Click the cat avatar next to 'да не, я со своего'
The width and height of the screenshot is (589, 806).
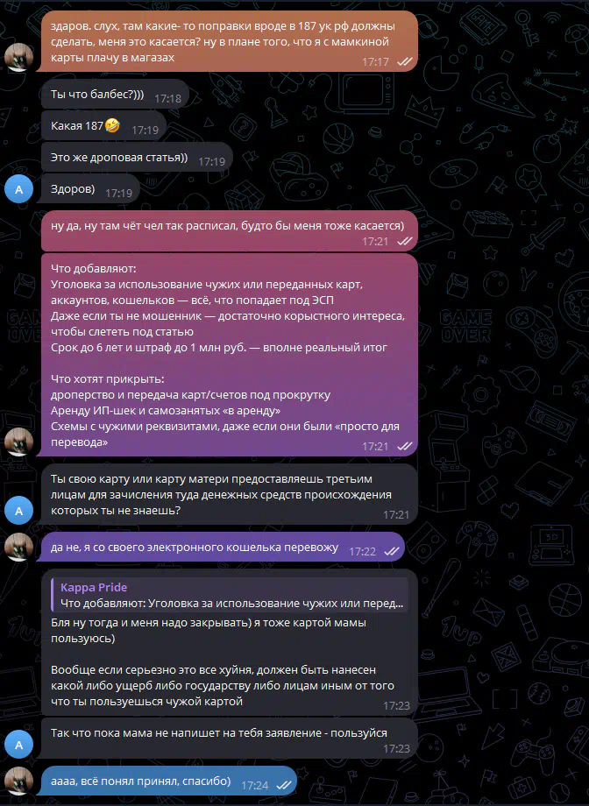click(19, 547)
